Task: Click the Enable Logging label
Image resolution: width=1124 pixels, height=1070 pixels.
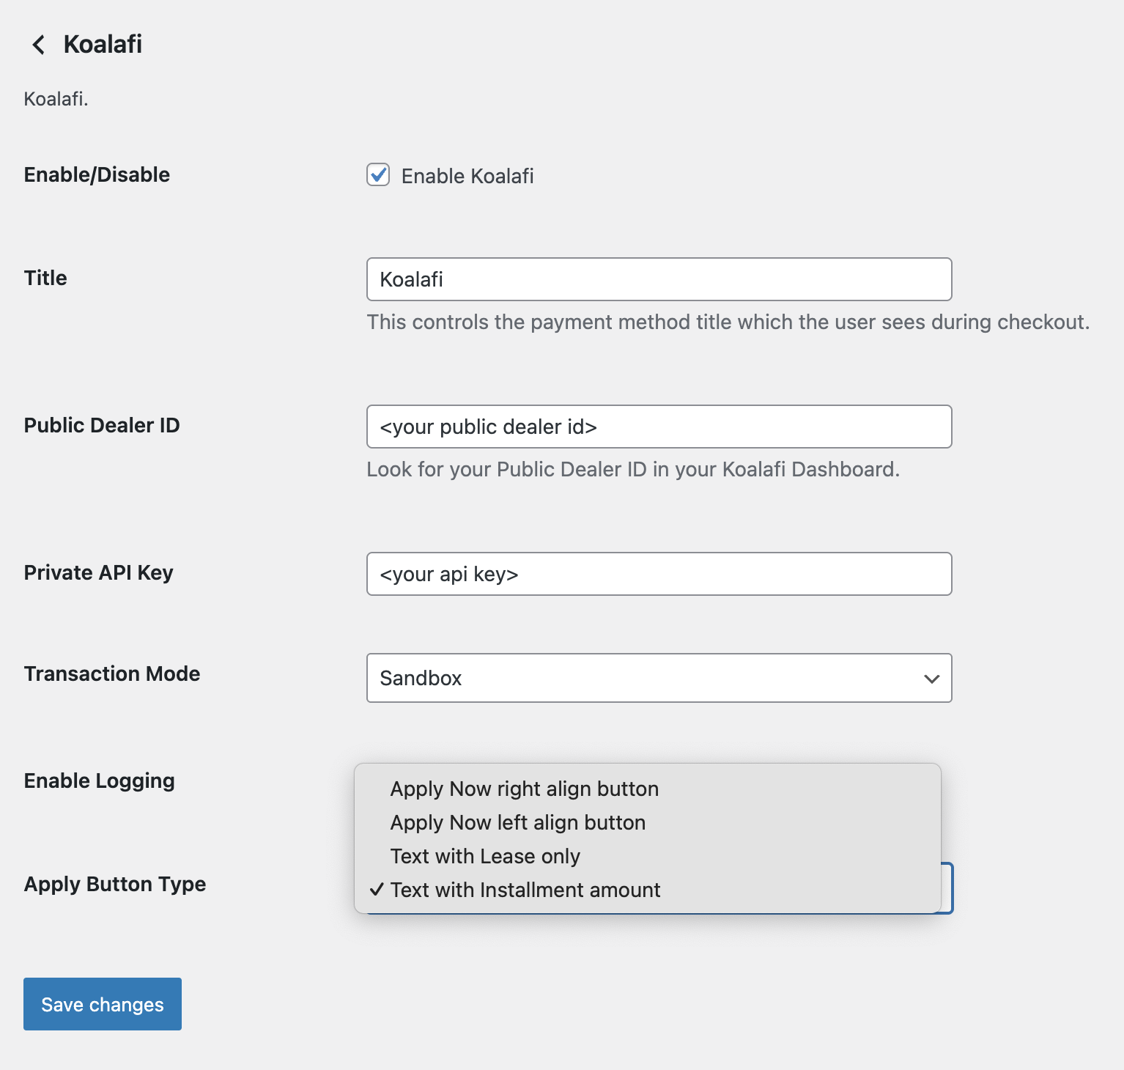Action: tap(100, 781)
